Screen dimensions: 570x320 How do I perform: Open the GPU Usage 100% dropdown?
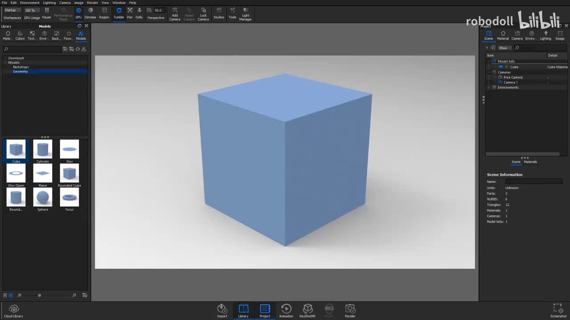32,10
